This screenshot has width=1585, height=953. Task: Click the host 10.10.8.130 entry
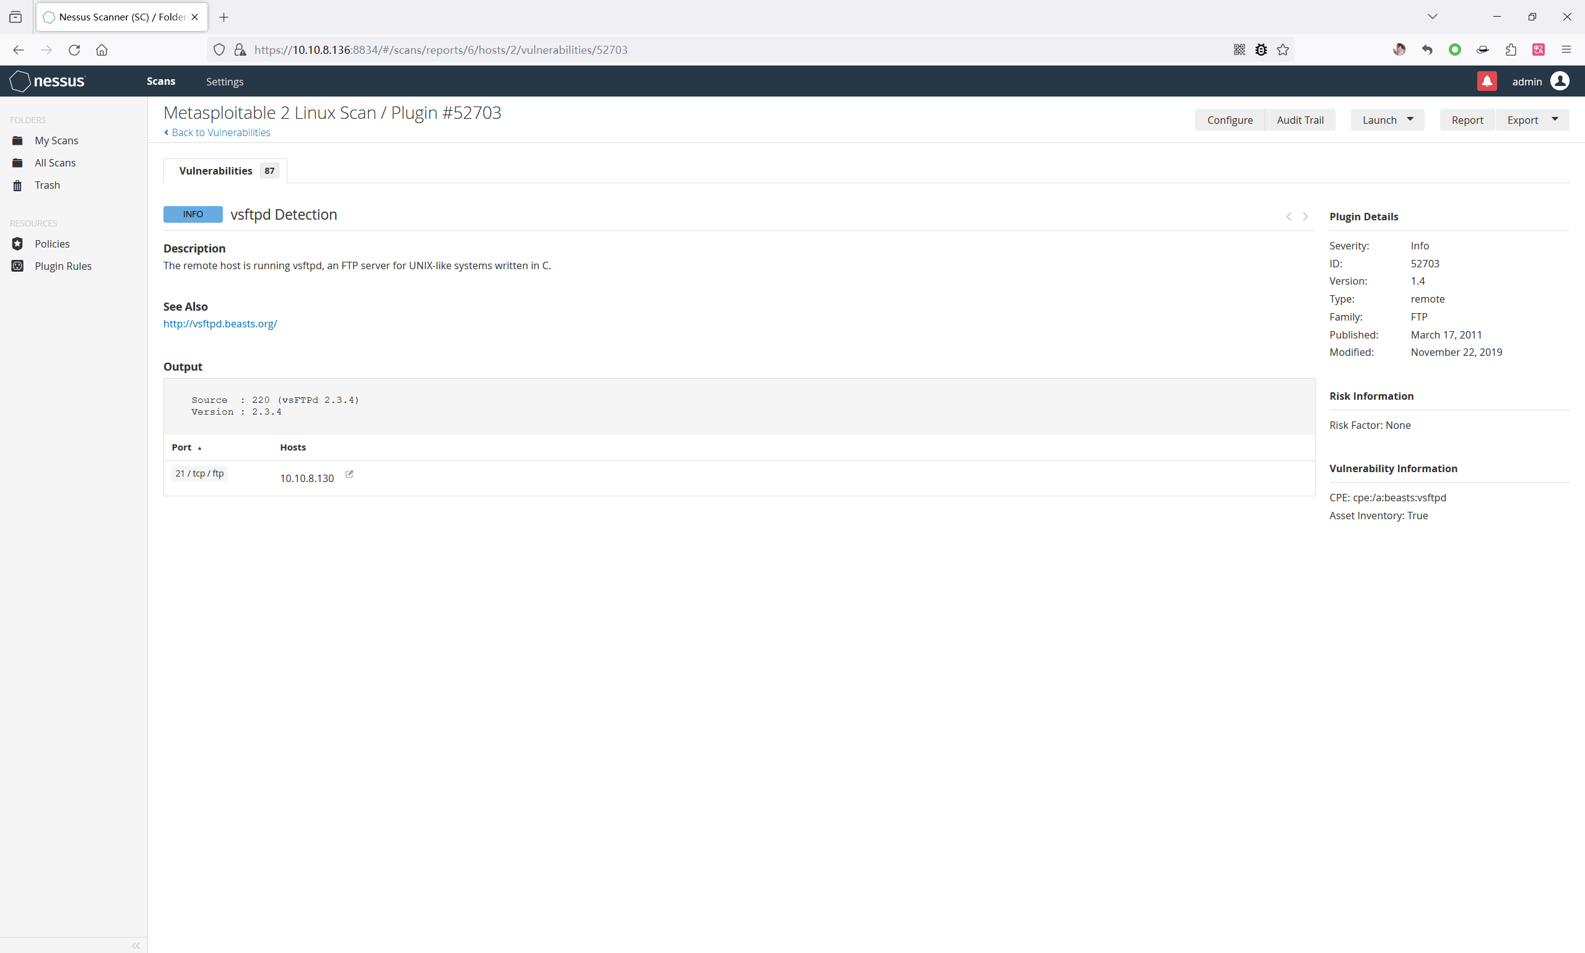tap(307, 478)
